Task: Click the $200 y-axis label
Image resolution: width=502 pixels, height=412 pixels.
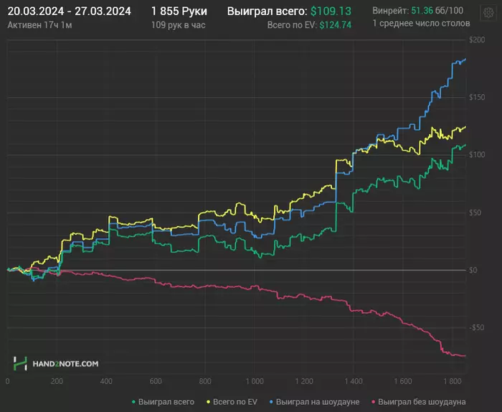Action: point(477,39)
